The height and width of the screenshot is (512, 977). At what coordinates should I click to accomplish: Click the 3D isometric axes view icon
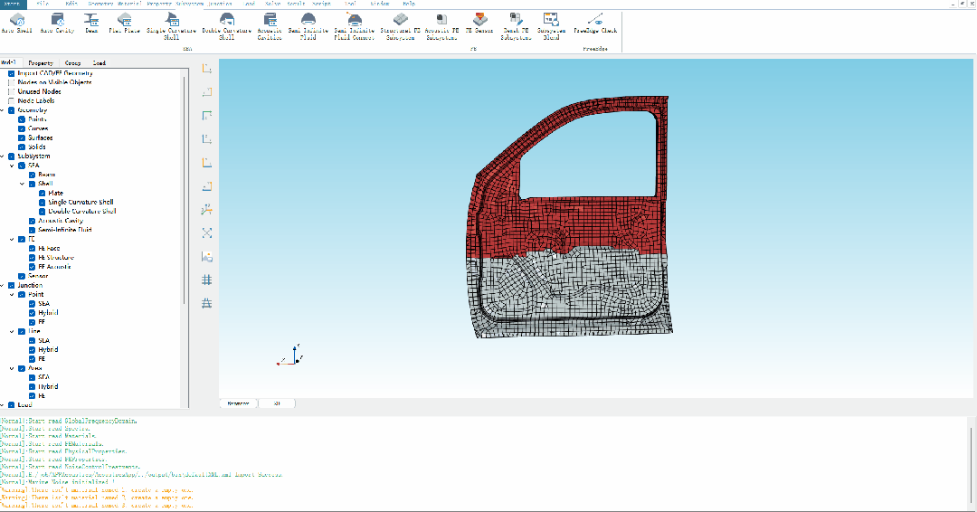pyautogui.click(x=207, y=210)
